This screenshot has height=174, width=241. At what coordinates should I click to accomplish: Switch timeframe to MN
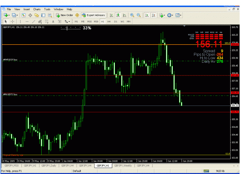tap(129, 22)
